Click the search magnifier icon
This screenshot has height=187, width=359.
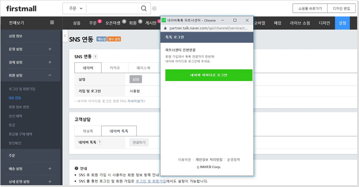point(144,9)
